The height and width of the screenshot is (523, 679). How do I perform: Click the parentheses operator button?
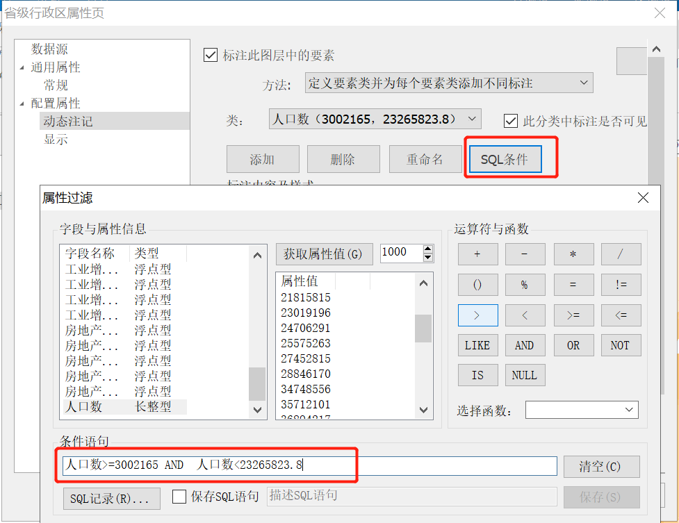click(477, 285)
